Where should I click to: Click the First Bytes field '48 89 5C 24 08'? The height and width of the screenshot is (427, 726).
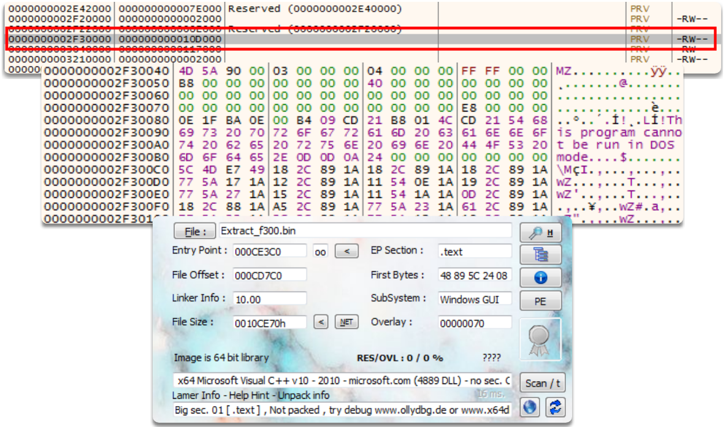pyautogui.click(x=475, y=275)
